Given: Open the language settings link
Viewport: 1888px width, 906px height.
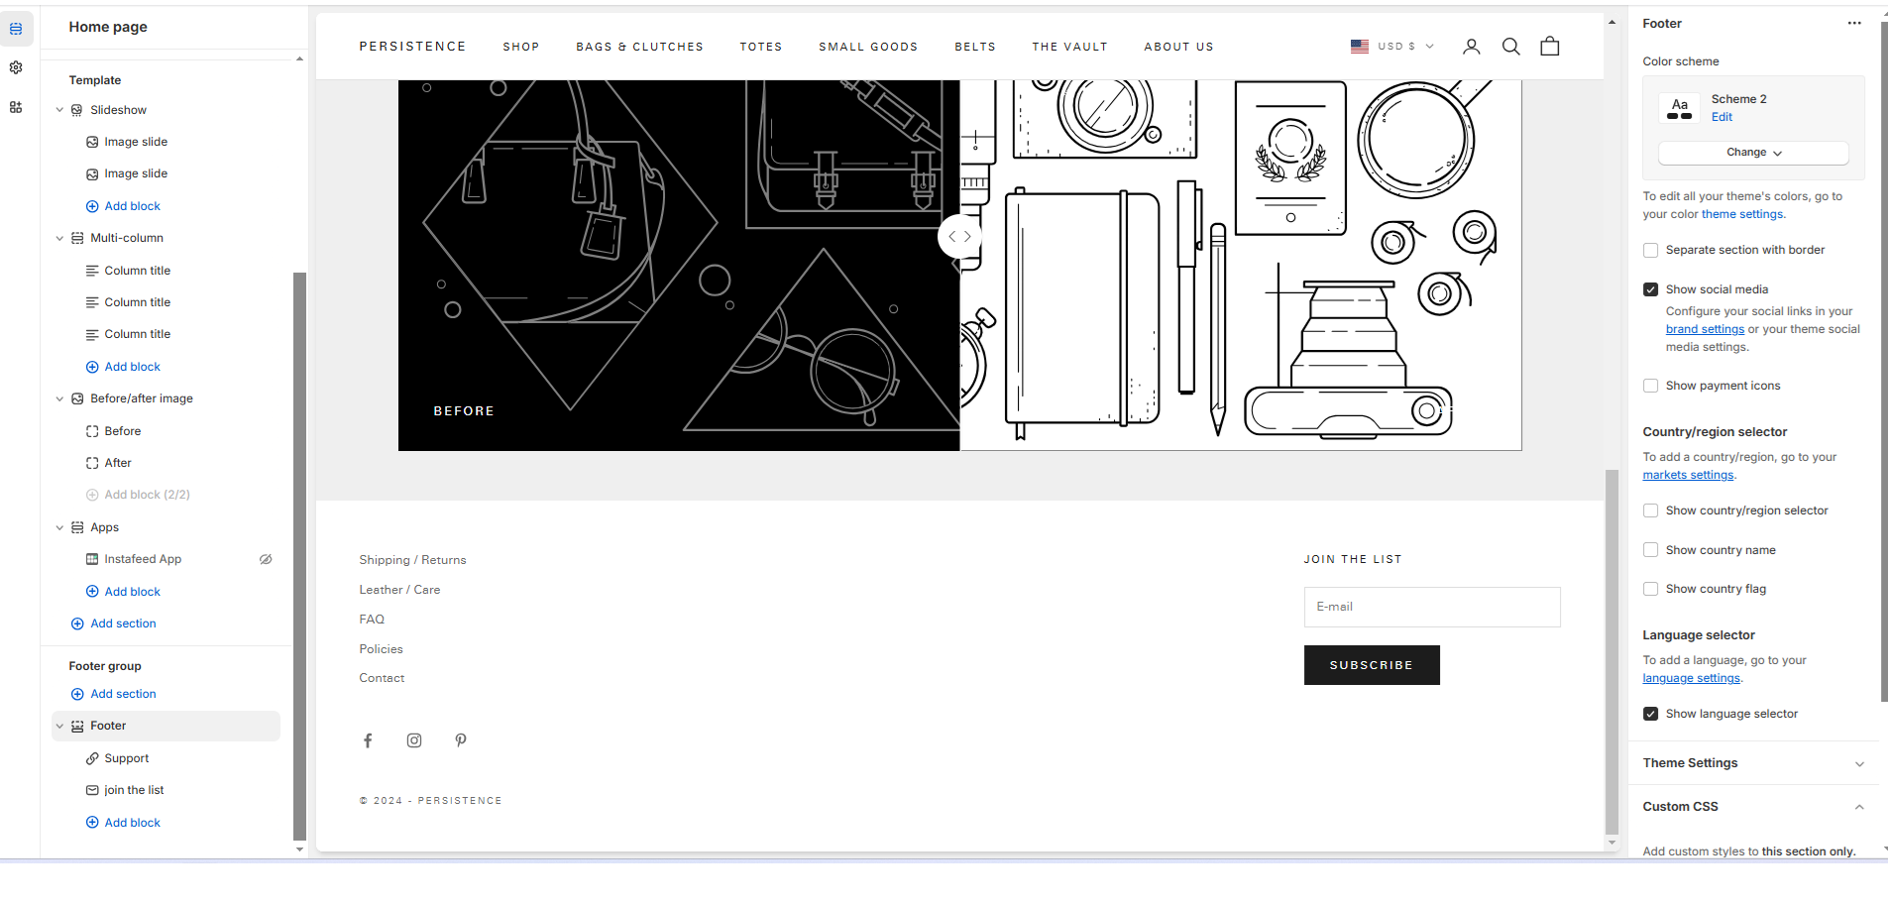Looking at the screenshot, I should 1691,678.
